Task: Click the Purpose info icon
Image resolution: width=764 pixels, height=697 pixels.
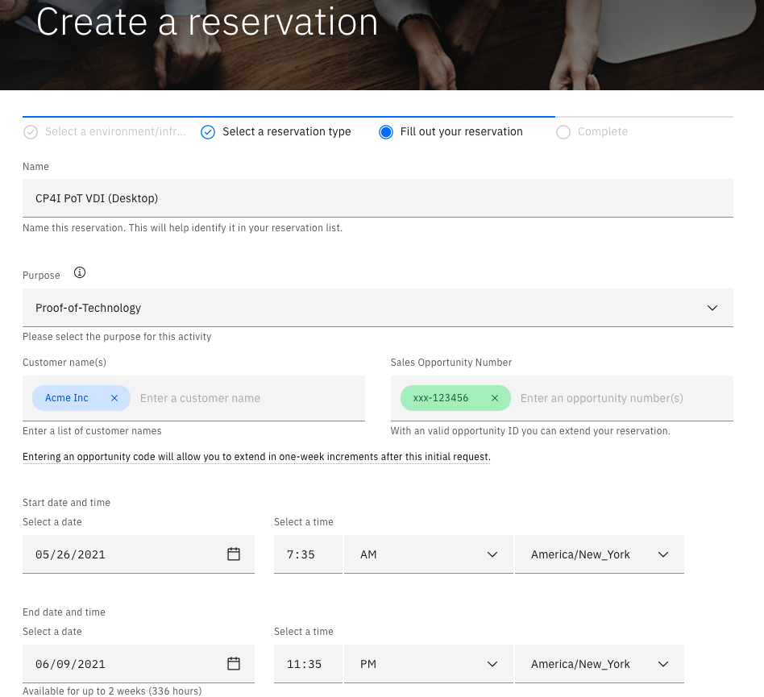Action: click(80, 273)
